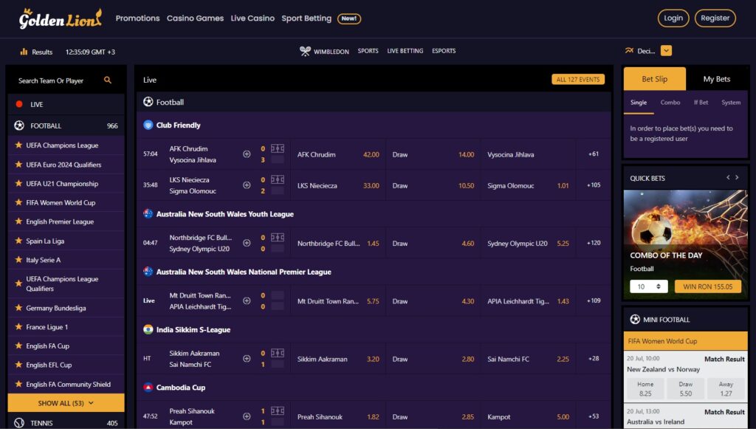Viewport: 756px width, 429px height.
Task: Expand SHOW ALL (53) leagues list
Action: click(65, 402)
